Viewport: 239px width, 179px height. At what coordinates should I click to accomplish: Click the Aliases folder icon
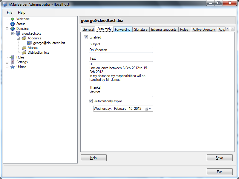tap(24, 48)
